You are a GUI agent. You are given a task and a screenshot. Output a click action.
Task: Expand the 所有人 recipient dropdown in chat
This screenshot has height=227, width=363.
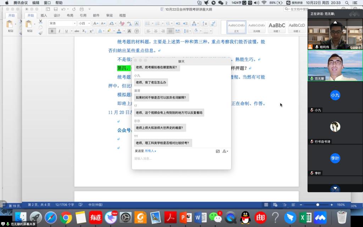coord(150,151)
